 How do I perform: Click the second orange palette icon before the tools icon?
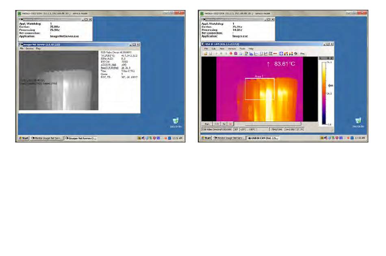click(291, 54)
